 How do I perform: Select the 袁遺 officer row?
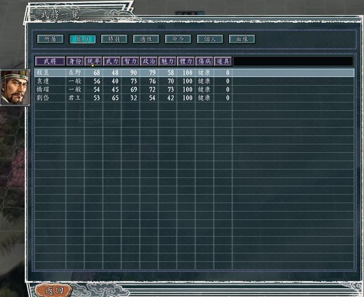[x=195, y=81]
